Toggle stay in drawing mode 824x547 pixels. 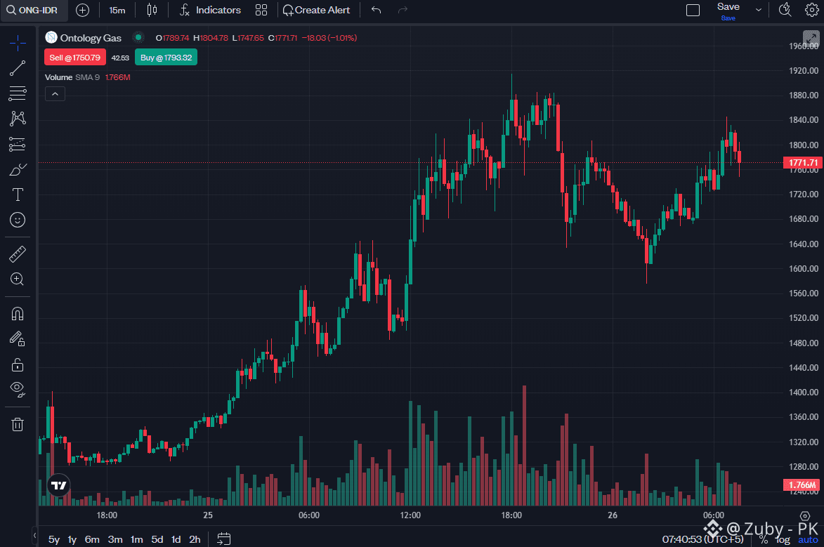click(18, 339)
